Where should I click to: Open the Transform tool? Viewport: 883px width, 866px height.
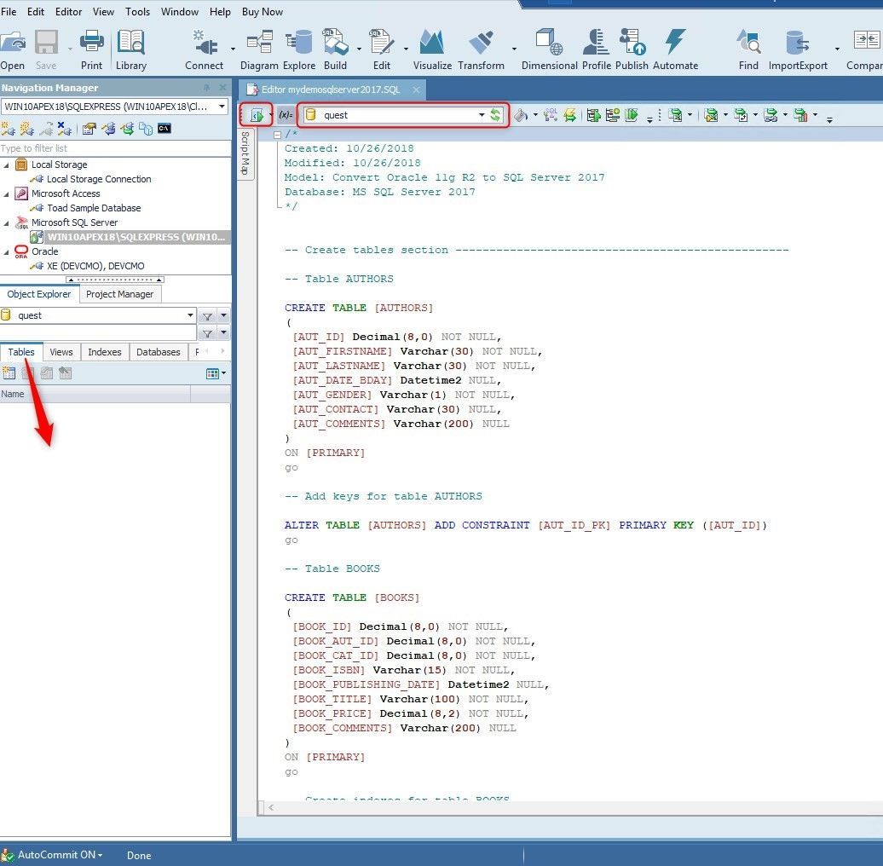(481, 50)
